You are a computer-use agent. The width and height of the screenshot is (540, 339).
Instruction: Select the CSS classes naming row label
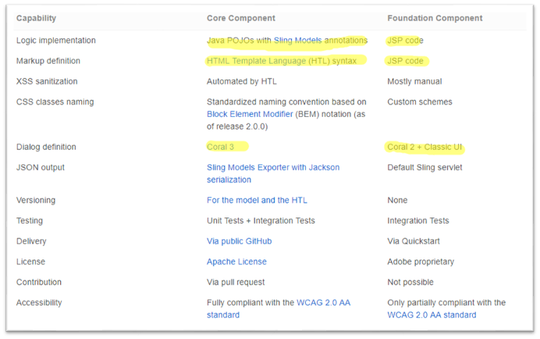55,102
